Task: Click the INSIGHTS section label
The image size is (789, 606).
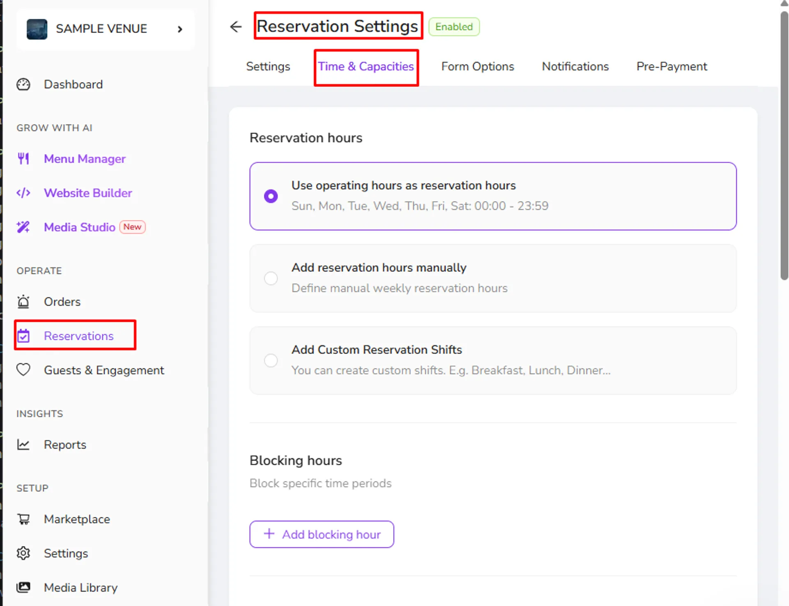Action: tap(40, 413)
